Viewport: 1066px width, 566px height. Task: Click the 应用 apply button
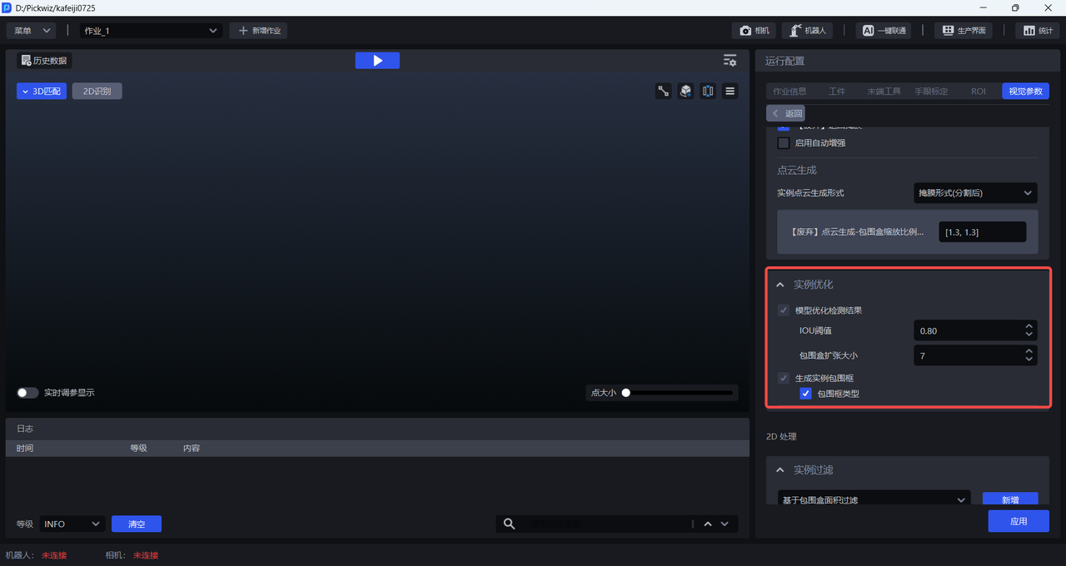point(1018,521)
